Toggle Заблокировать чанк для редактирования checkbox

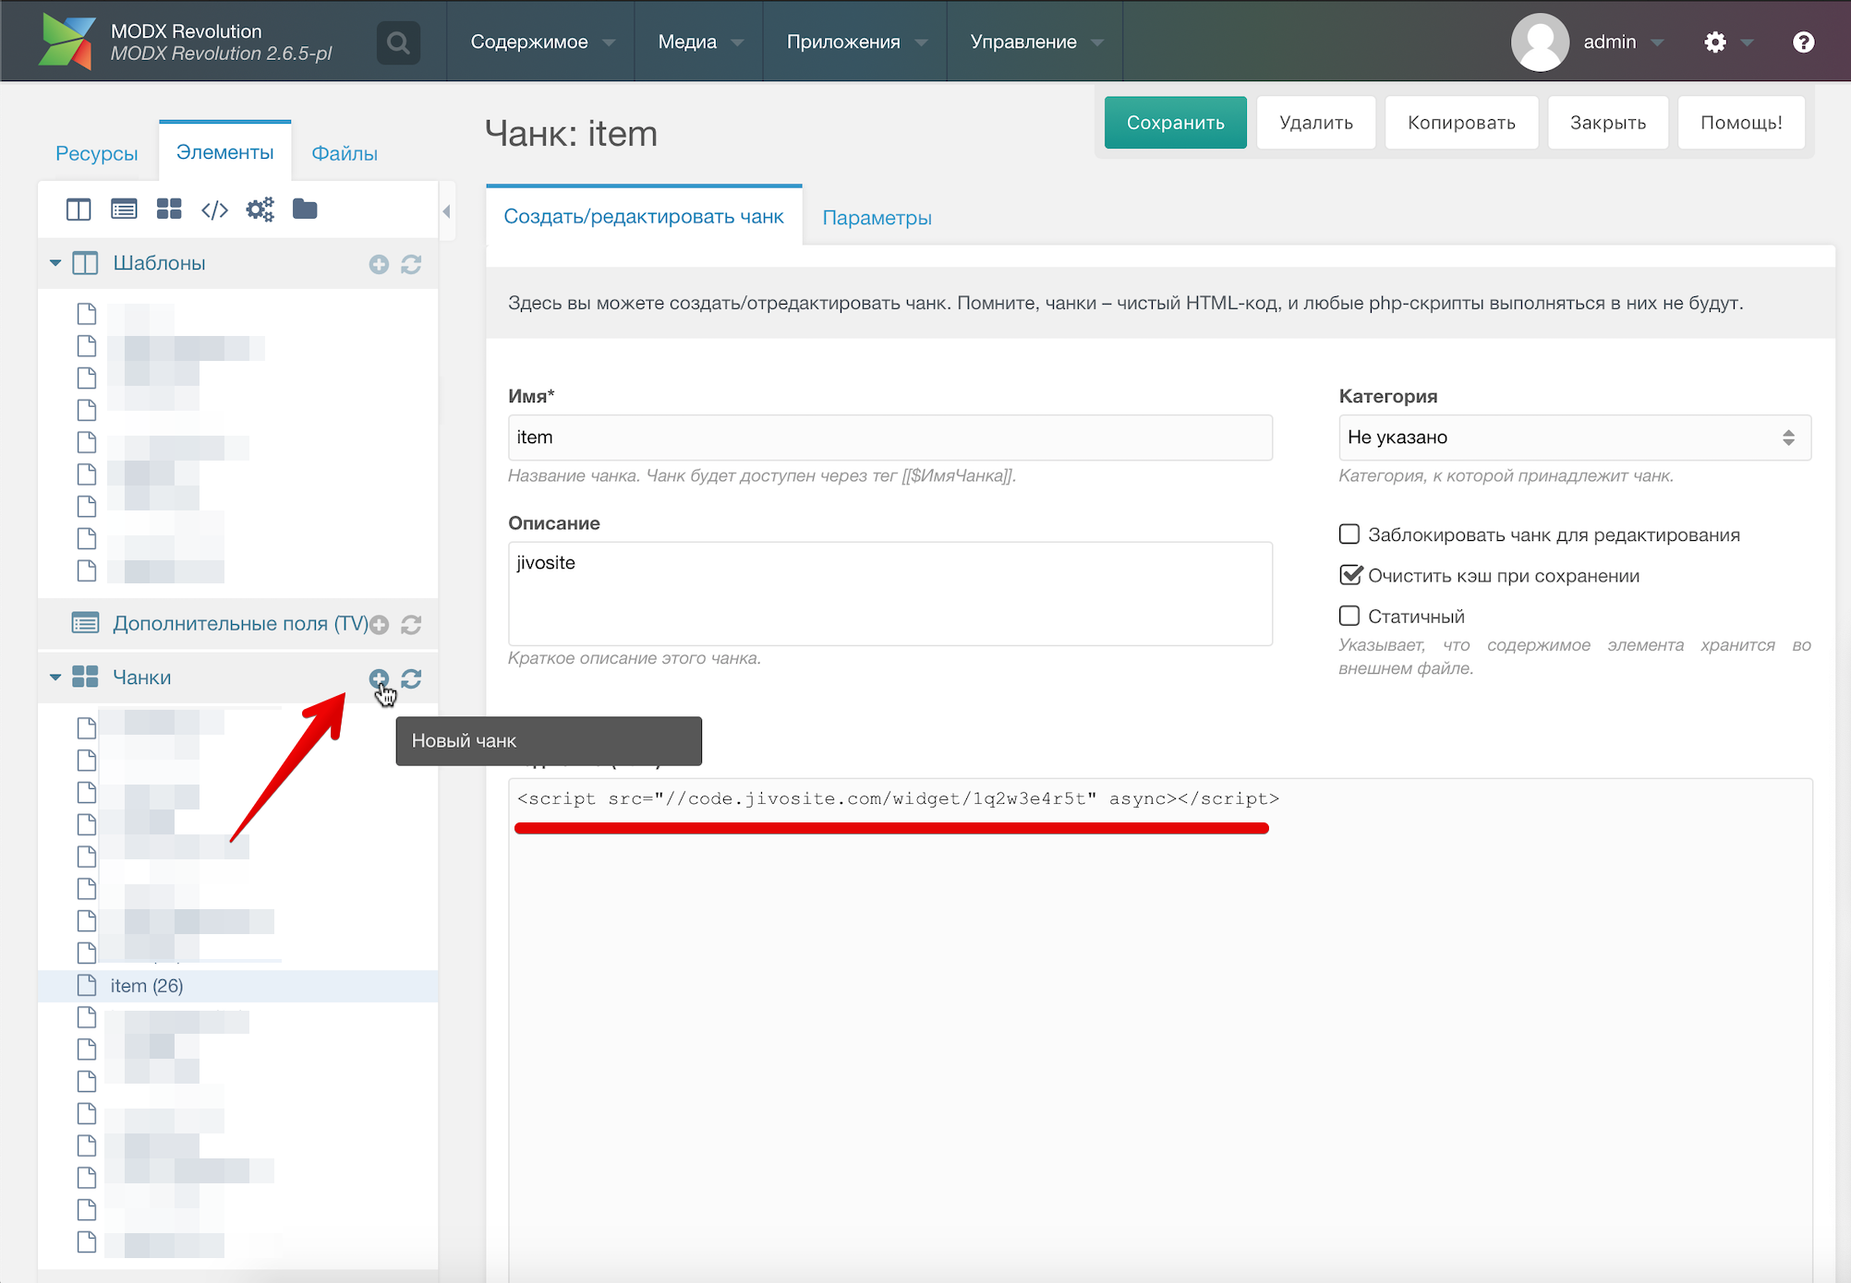(1349, 534)
